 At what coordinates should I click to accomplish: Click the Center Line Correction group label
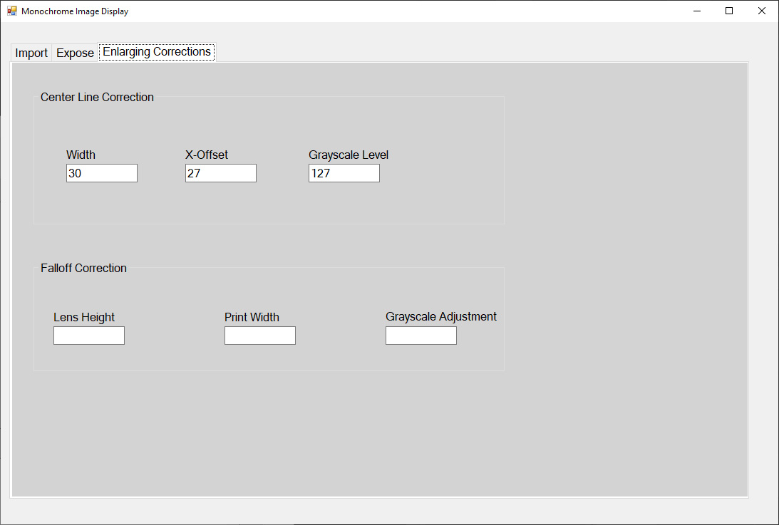point(97,98)
